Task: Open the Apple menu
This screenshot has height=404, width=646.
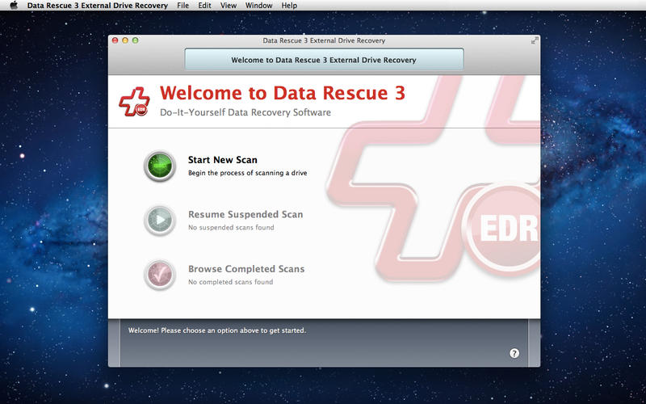Action: click(13, 6)
